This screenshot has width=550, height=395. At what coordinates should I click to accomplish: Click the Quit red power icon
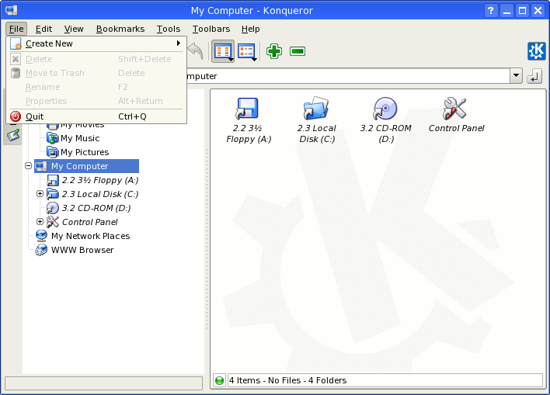pos(16,116)
